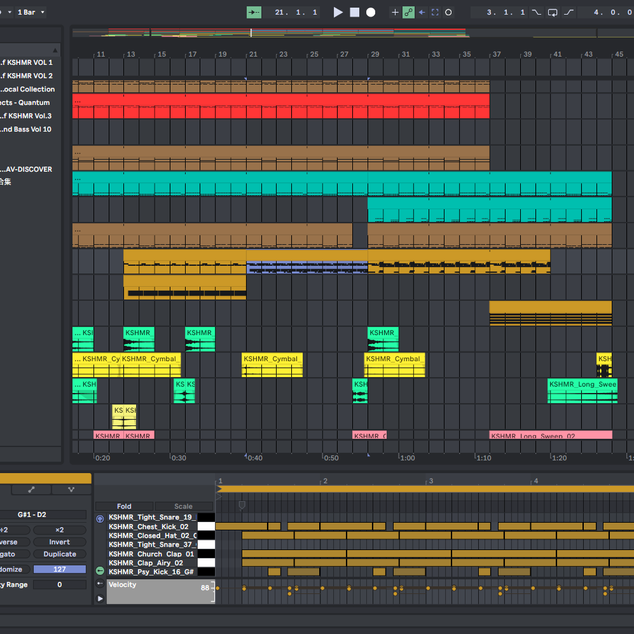Click the Punch-In switch icon
634x634 pixels.
(x=536, y=12)
